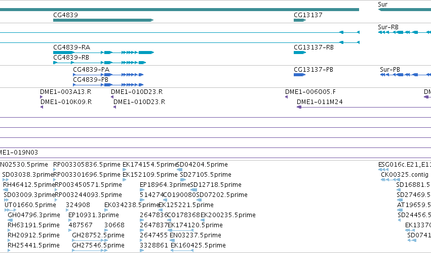This screenshot has width=431, height=253.
Task: Select the EK174154.5prime EST label
Action: click(x=150, y=165)
